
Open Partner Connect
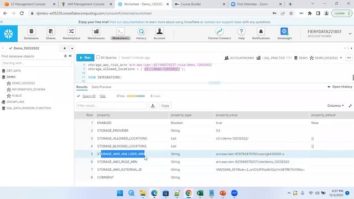(220, 34)
